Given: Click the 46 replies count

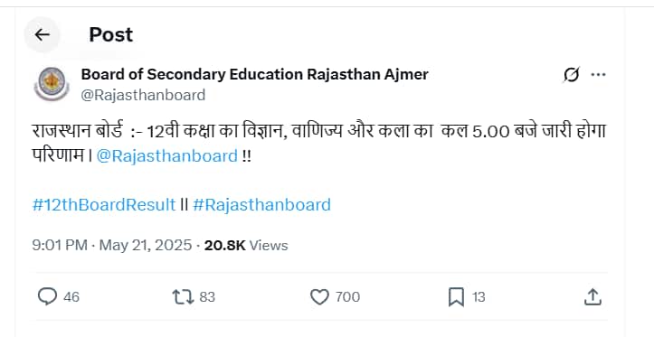Looking at the screenshot, I should [x=71, y=297].
